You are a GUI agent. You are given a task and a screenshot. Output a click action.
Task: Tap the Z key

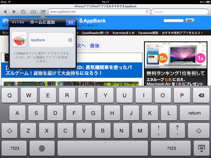click(28, 131)
